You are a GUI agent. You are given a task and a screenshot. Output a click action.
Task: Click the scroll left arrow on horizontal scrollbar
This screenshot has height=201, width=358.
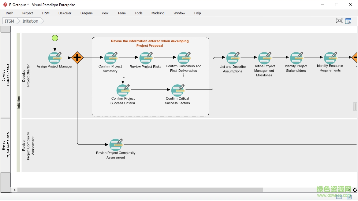[x=14, y=190]
